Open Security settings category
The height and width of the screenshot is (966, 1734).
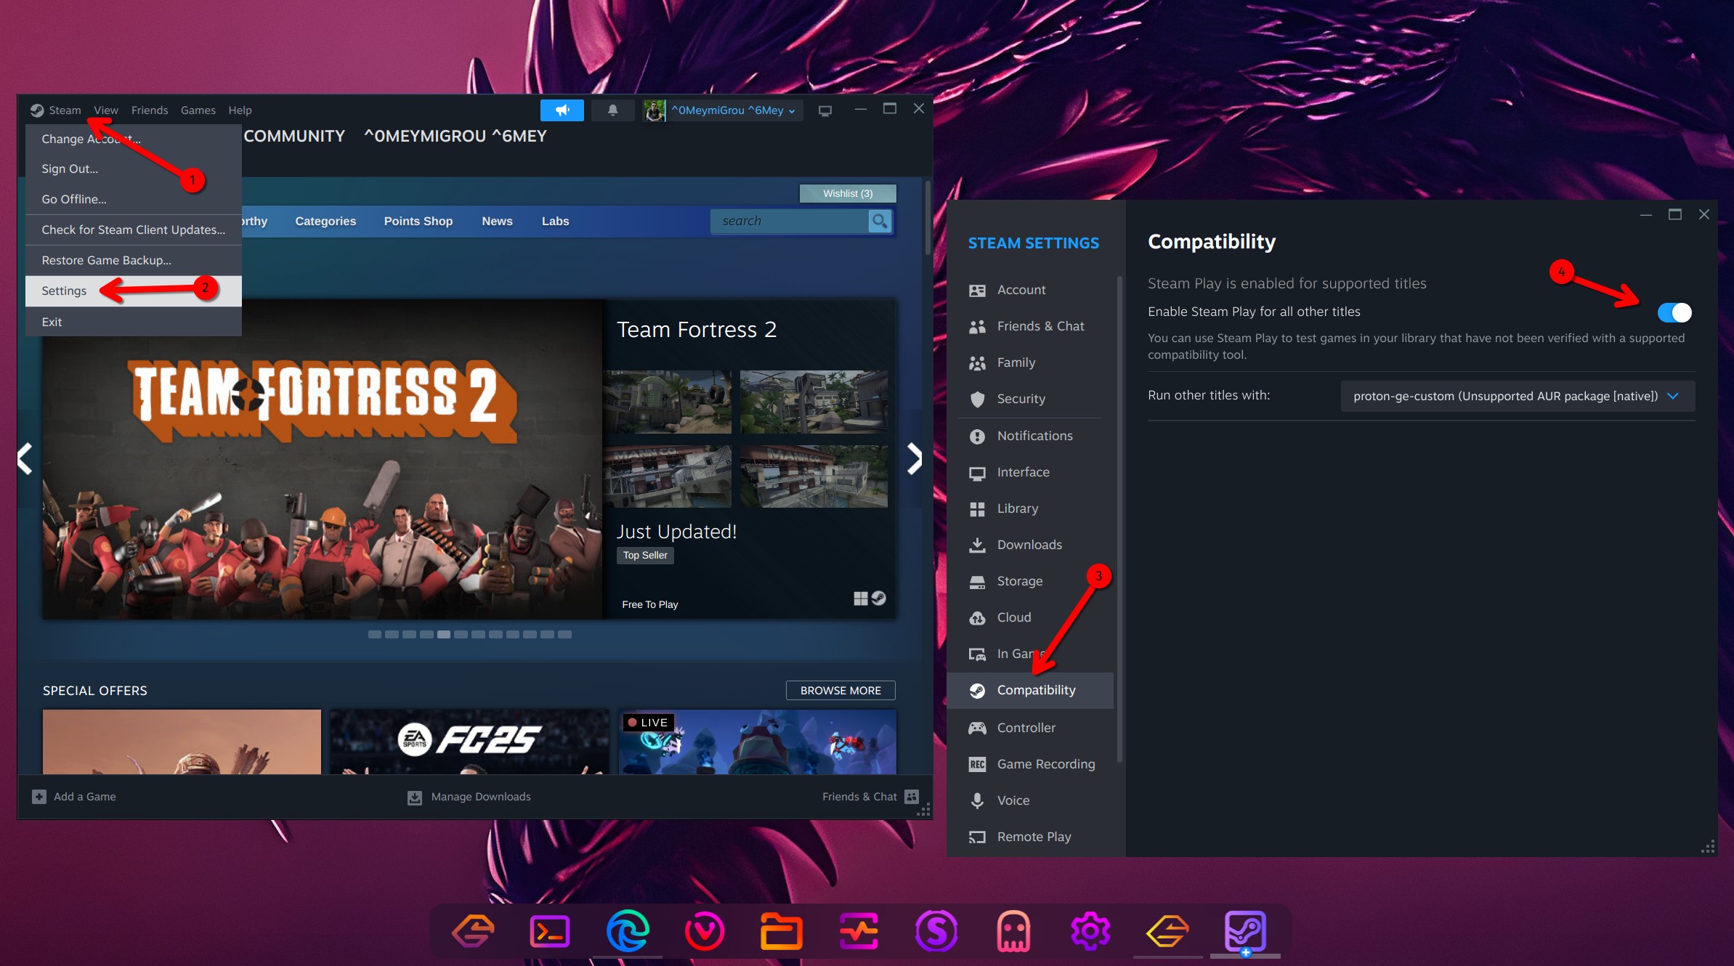click(1030, 399)
